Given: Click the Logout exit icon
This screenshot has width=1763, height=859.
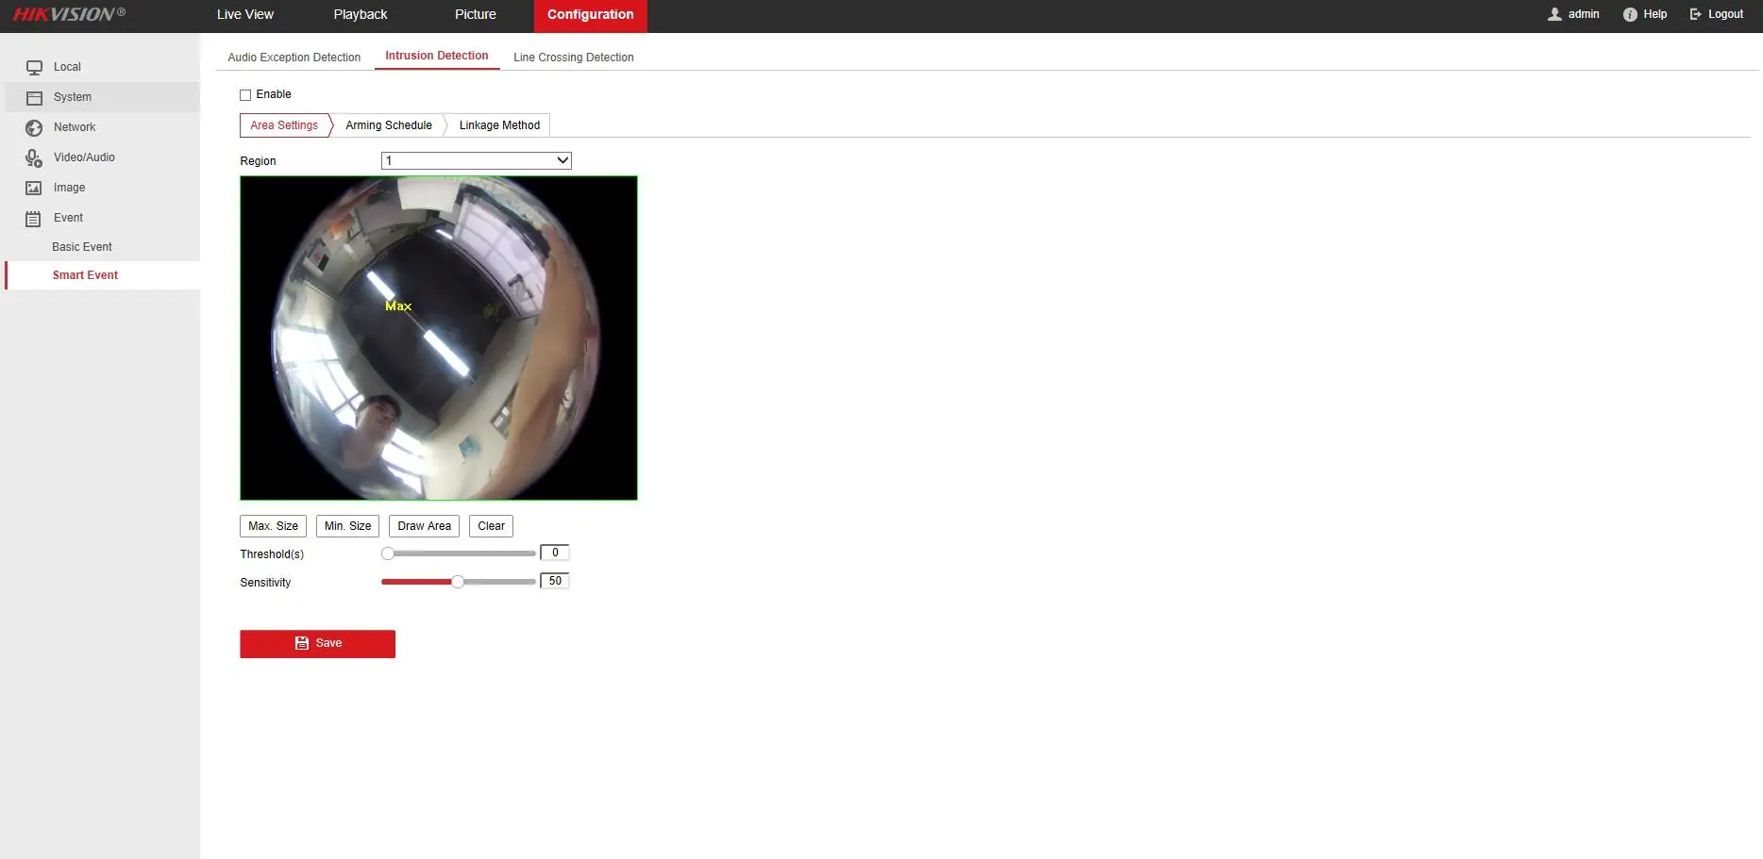Looking at the screenshot, I should tap(1696, 14).
